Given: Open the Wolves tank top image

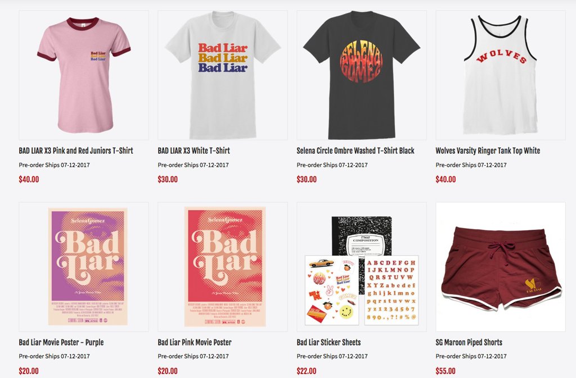Looking at the screenshot, I should pos(500,75).
